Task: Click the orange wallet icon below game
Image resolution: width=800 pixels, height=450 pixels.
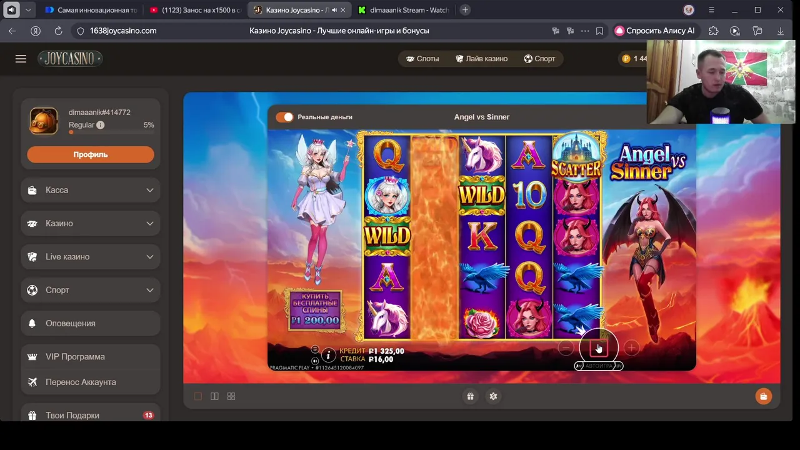Action: click(x=763, y=396)
